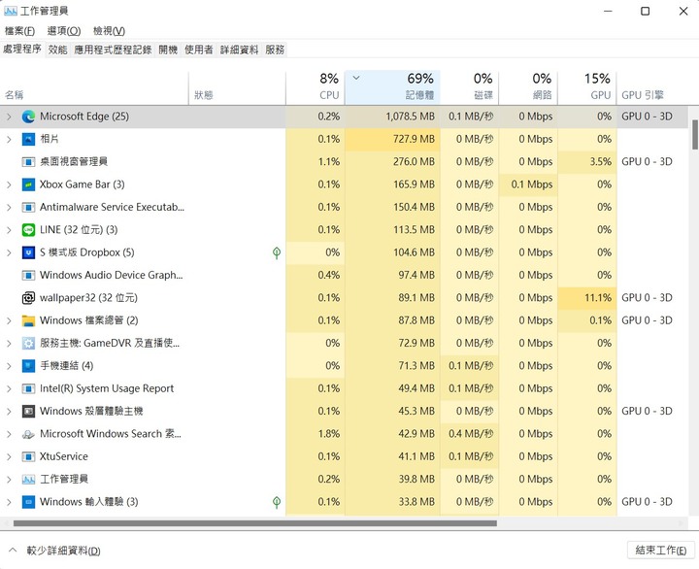This screenshot has width=699, height=569.
Task: Switch to the 應用程式歷程記錄 tab
Action: point(113,50)
